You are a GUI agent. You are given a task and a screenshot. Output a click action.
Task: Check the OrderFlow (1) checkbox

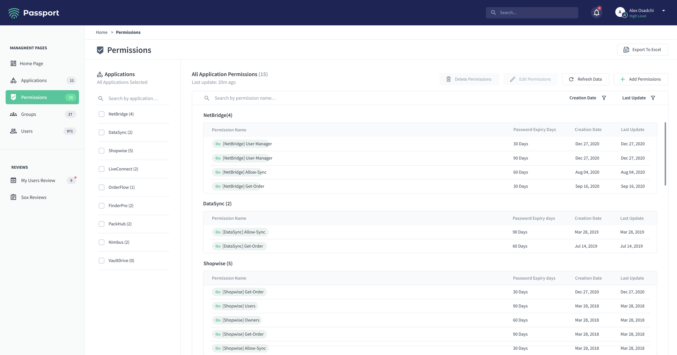[x=102, y=187]
